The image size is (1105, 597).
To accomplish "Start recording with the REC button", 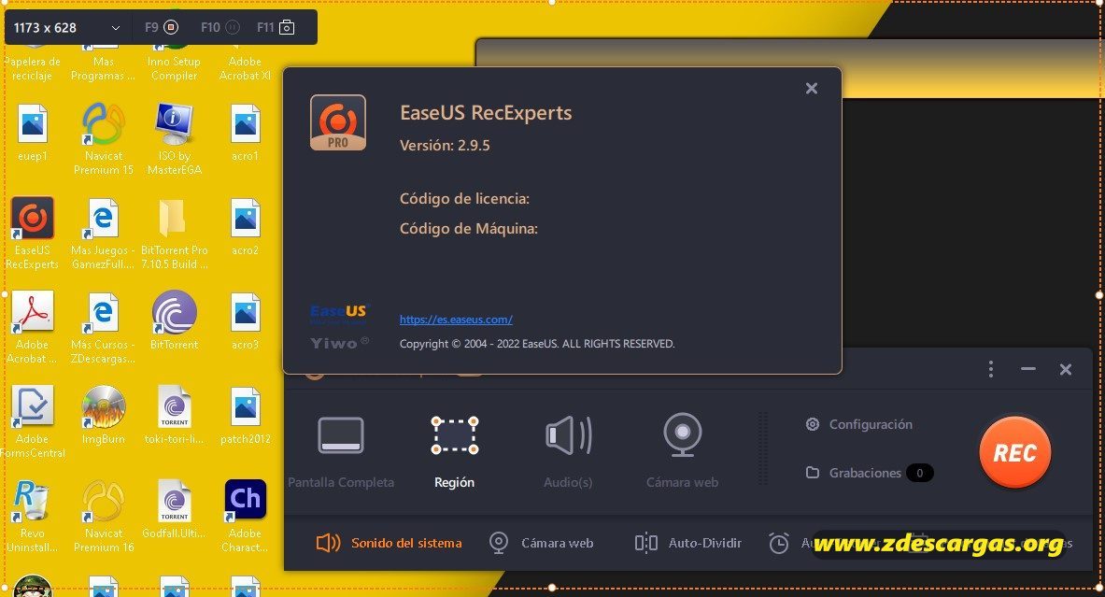I will tap(1014, 452).
